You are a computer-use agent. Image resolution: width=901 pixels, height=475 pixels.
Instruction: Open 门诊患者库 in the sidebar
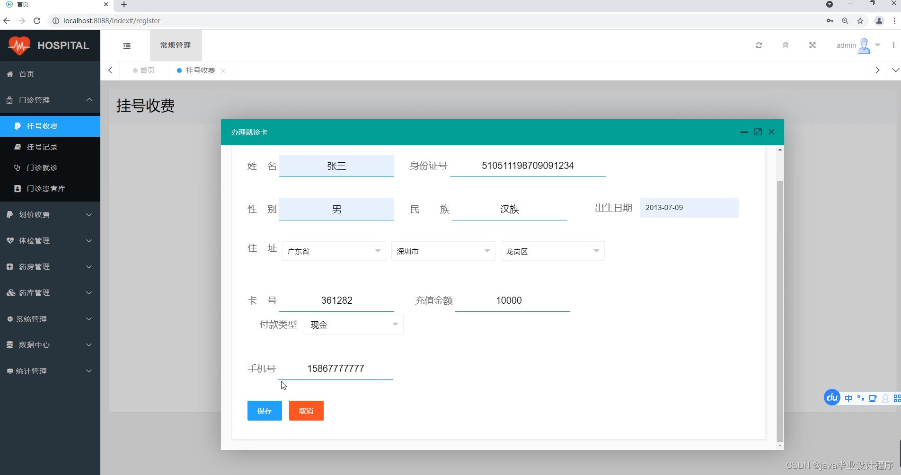coord(50,189)
